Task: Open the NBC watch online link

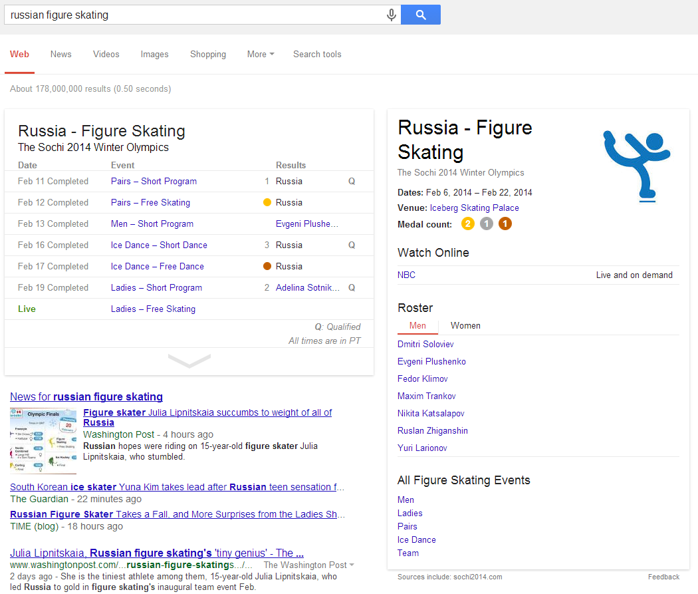Action: coord(406,275)
